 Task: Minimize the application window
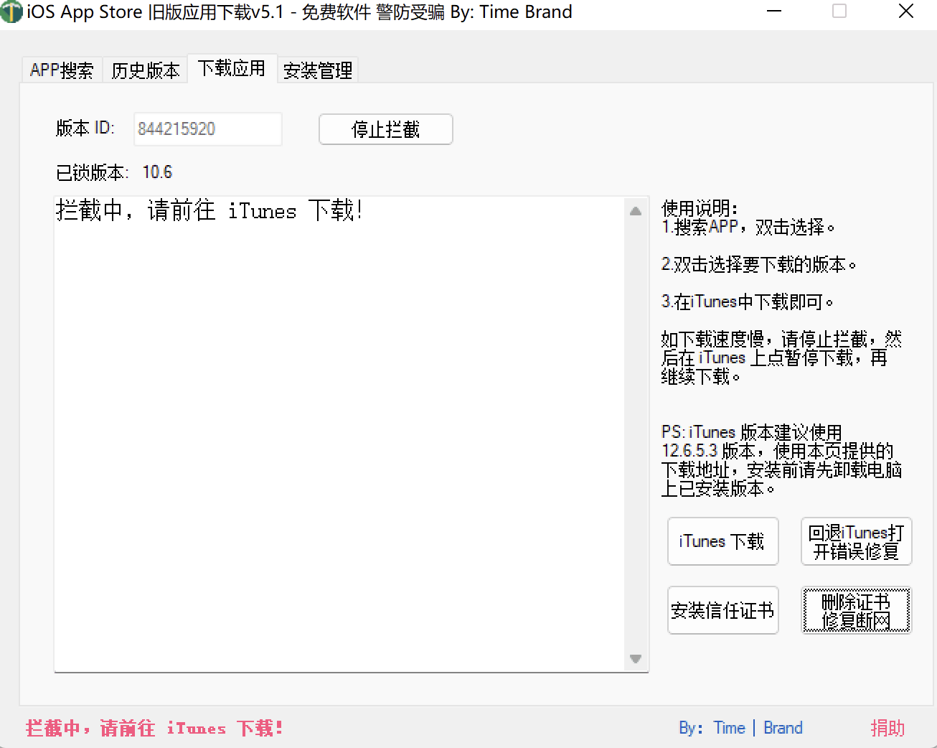coord(774,11)
